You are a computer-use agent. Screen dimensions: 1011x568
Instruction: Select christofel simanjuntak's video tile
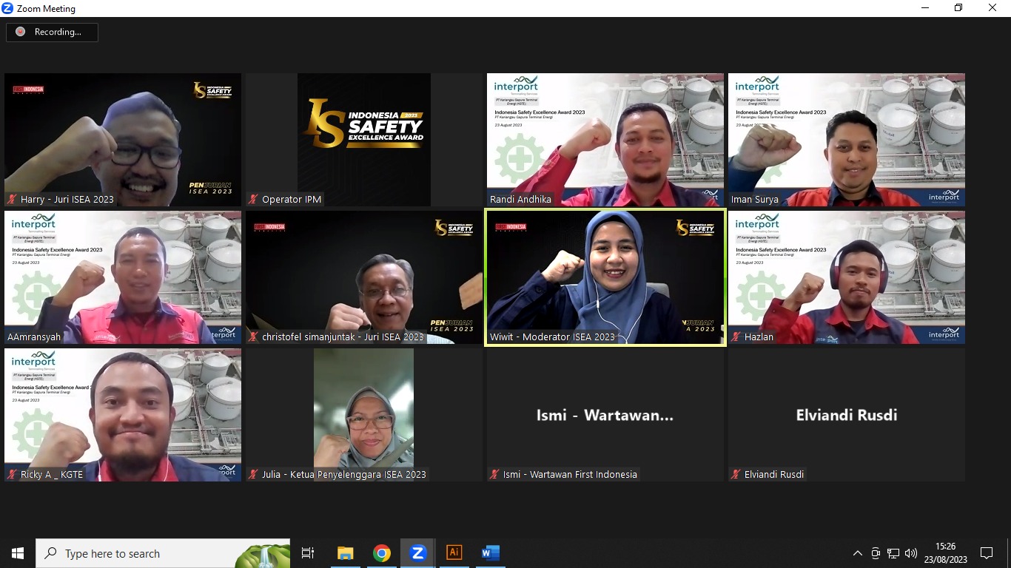click(x=364, y=277)
